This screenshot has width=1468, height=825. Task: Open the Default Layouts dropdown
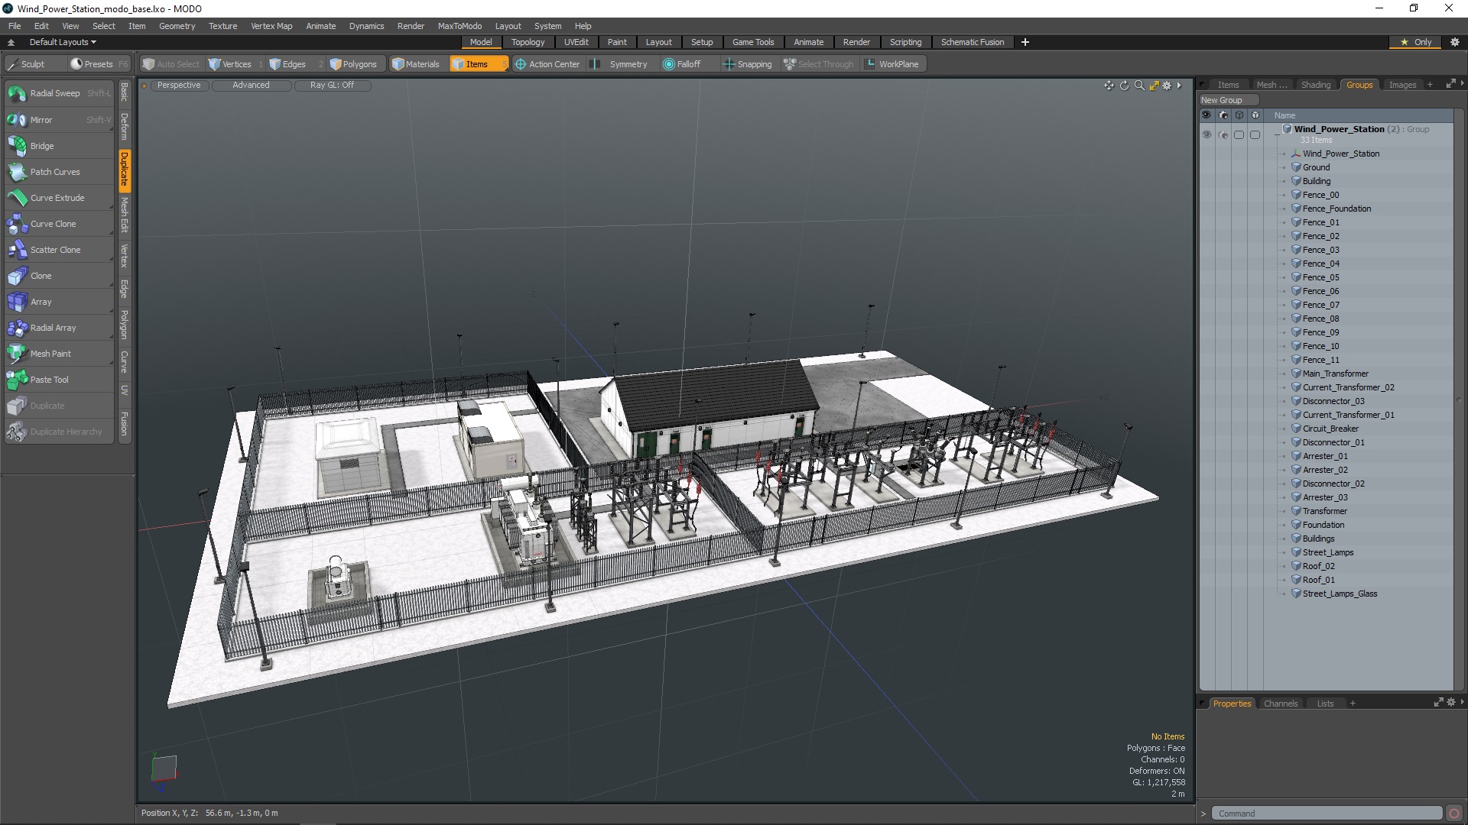coord(63,42)
